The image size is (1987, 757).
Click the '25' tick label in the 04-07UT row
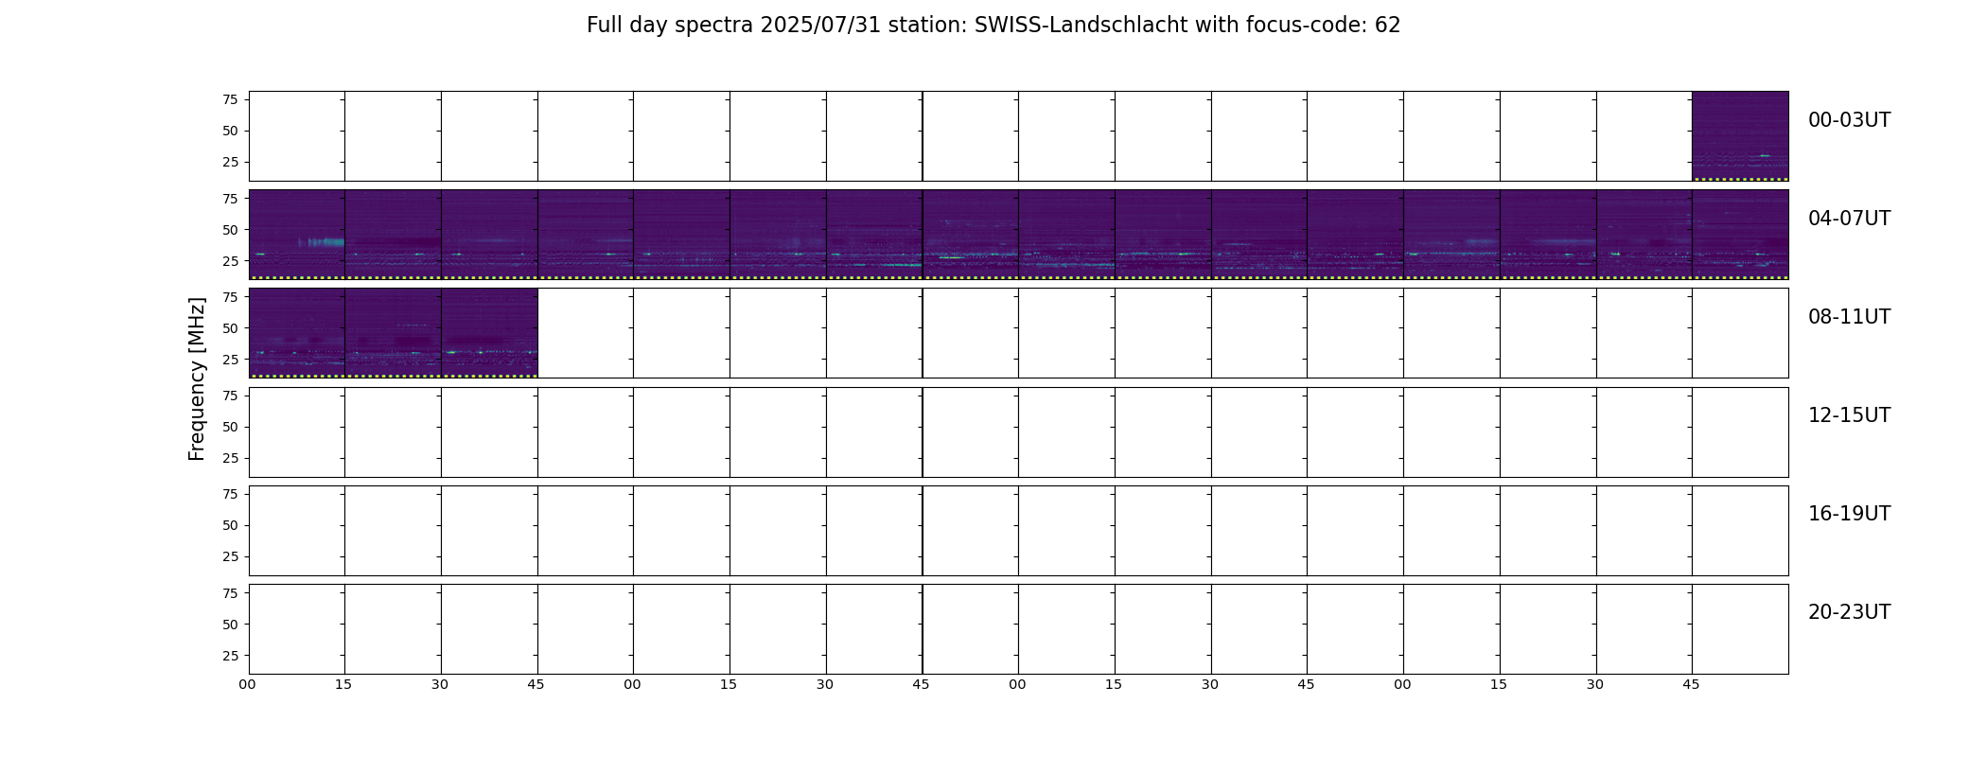[x=230, y=260]
